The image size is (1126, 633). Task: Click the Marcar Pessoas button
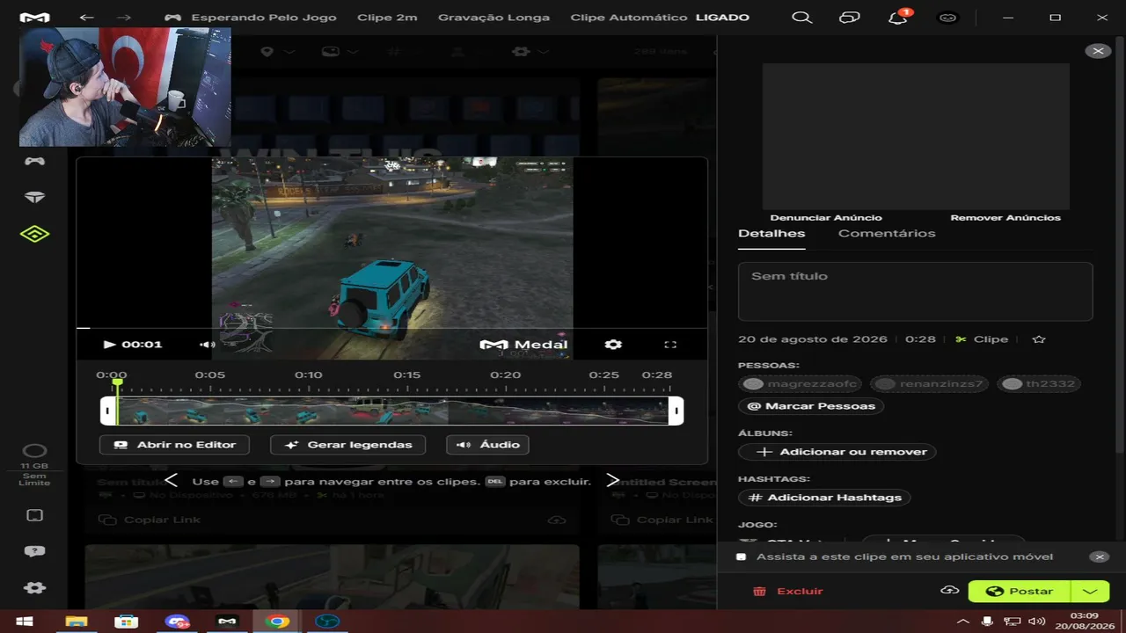(x=811, y=406)
